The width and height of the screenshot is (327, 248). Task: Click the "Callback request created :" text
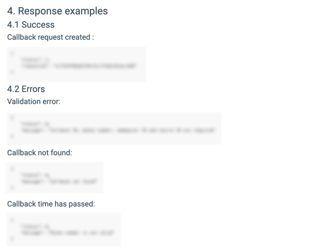(50, 37)
